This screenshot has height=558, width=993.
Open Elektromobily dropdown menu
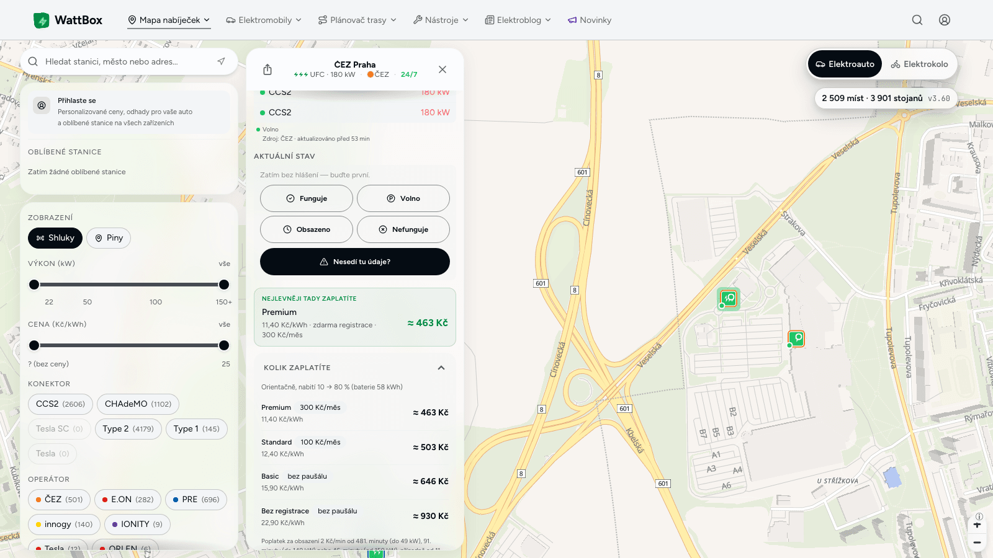pyautogui.click(x=264, y=20)
